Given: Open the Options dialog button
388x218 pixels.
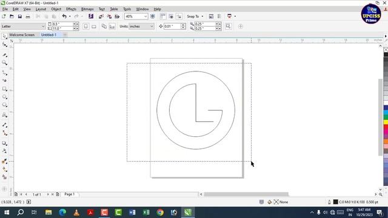Looking at the screenshot, I should click(219, 16).
